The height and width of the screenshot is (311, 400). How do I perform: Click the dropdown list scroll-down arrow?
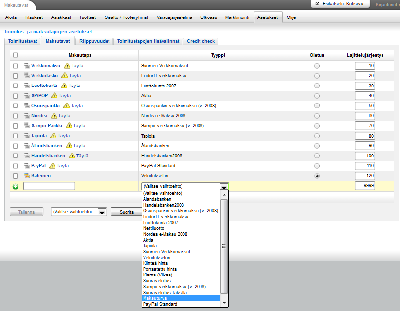pos(224,303)
